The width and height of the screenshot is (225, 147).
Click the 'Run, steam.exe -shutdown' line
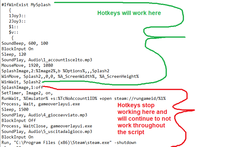click(x=69, y=142)
